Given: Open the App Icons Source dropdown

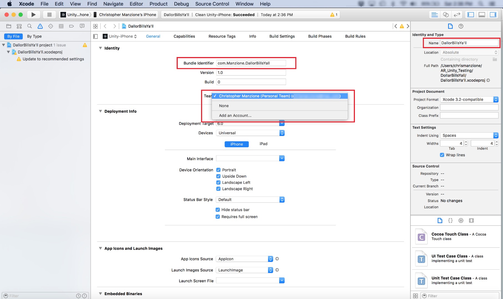Looking at the screenshot, I should pos(245,259).
